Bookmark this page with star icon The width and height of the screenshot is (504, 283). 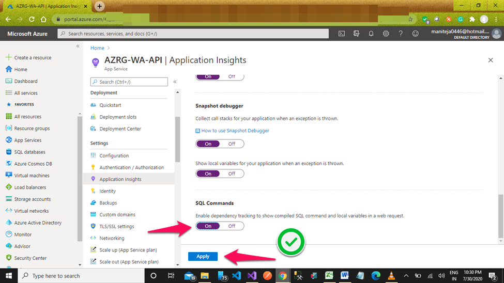[410, 19]
